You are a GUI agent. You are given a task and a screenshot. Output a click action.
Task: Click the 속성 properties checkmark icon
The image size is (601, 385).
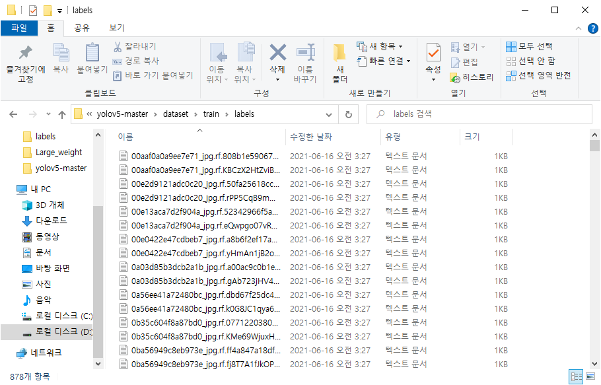click(433, 53)
